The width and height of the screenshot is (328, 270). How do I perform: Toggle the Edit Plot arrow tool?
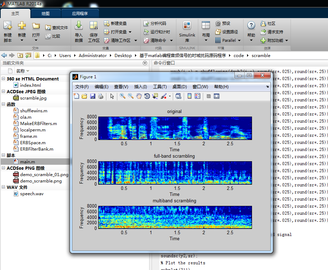[112, 96]
